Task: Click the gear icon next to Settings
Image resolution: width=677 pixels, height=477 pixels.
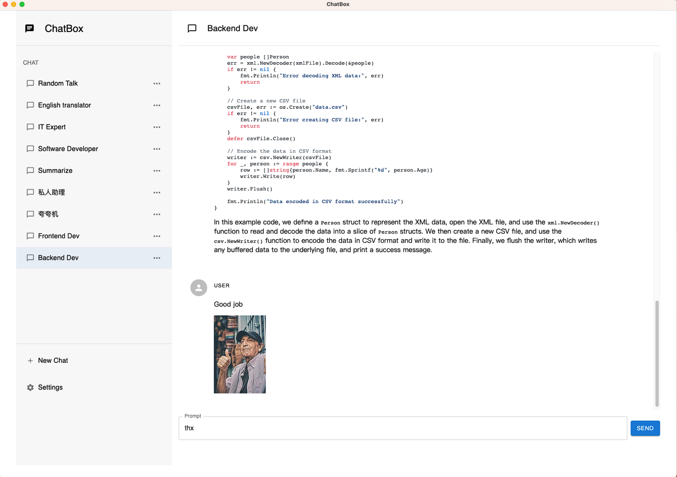Action: (x=30, y=387)
